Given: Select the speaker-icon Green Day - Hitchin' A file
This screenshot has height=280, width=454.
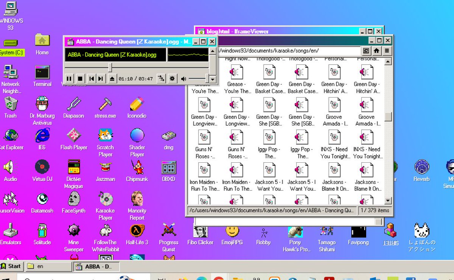Looking at the screenshot, I should (367, 80).
